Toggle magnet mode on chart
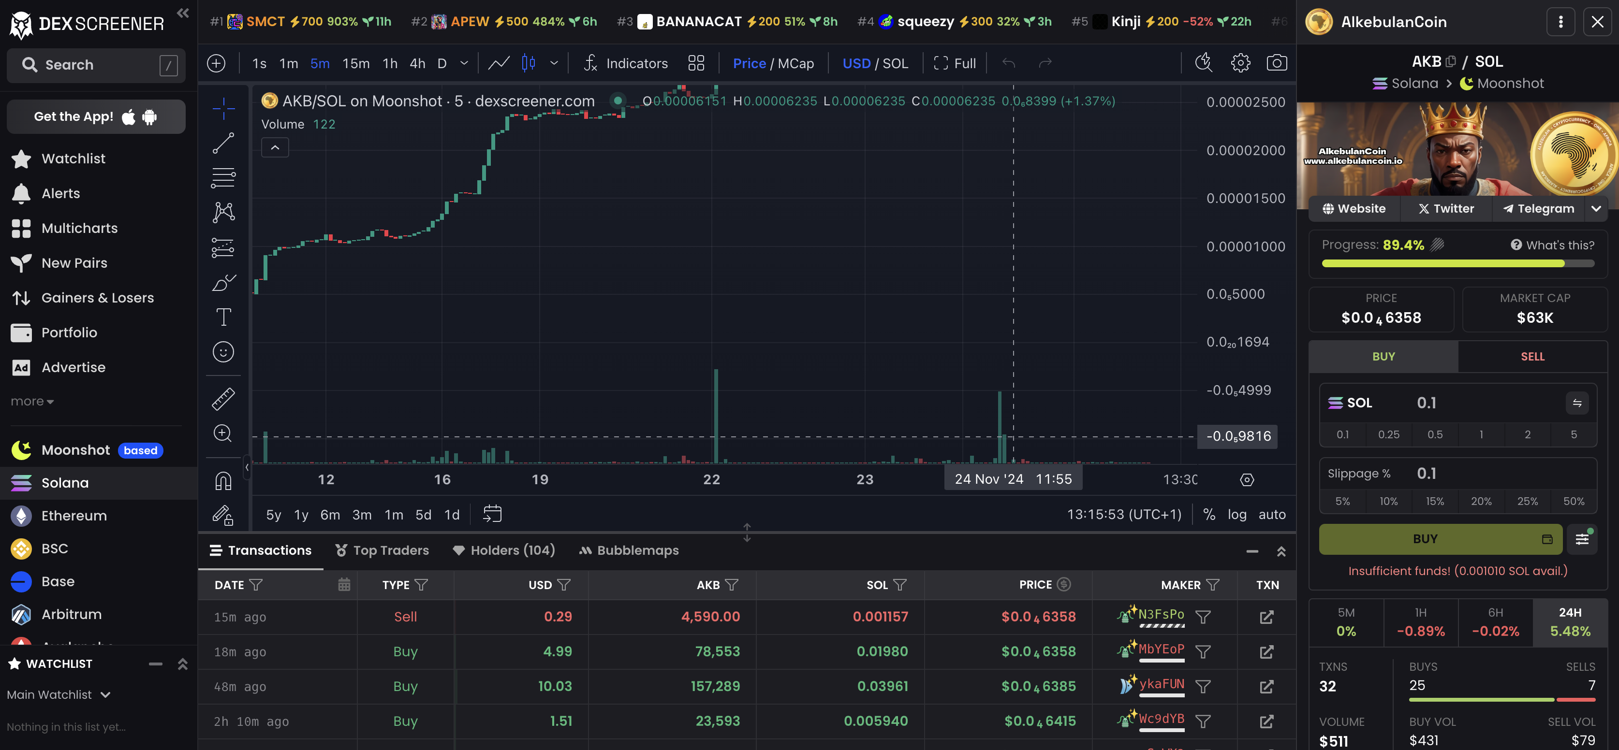This screenshot has width=1619, height=750. click(x=223, y=480)
